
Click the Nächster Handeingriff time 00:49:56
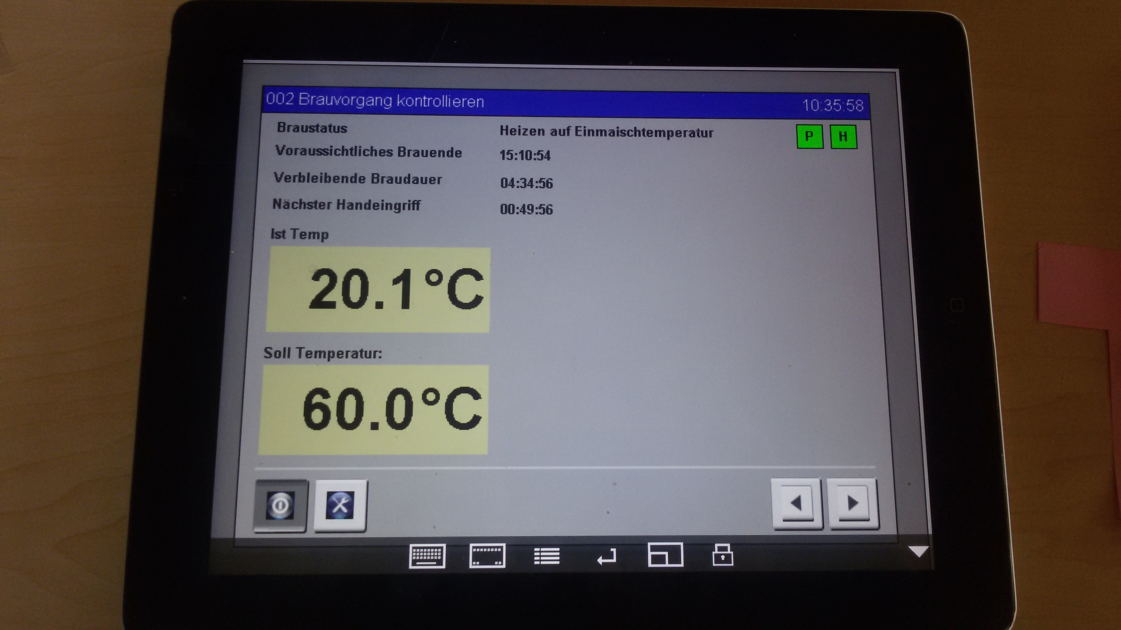point(526,210)
